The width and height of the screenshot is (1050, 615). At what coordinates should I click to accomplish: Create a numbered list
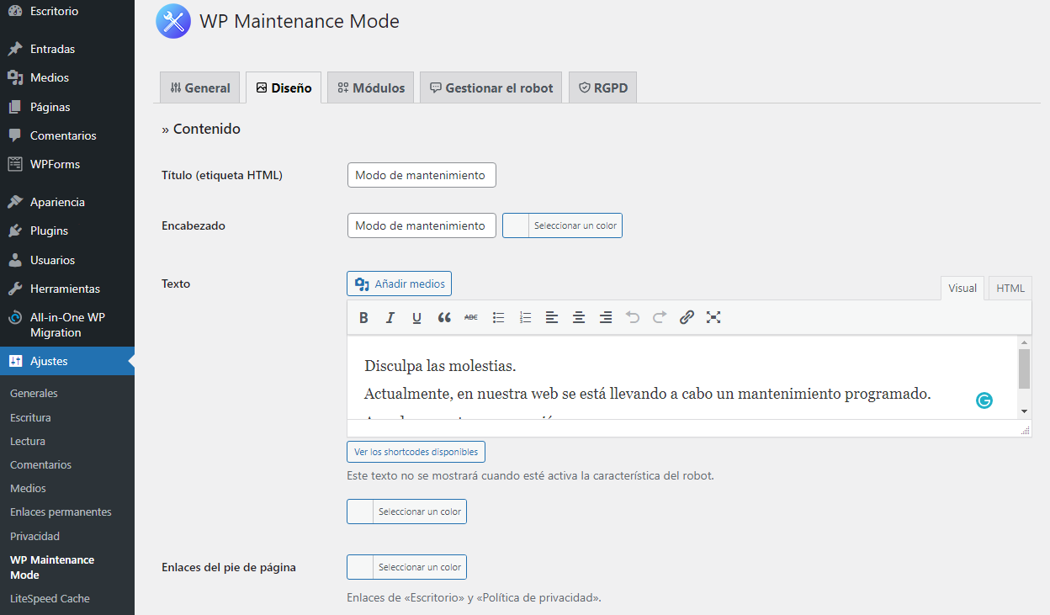point(525,317)
